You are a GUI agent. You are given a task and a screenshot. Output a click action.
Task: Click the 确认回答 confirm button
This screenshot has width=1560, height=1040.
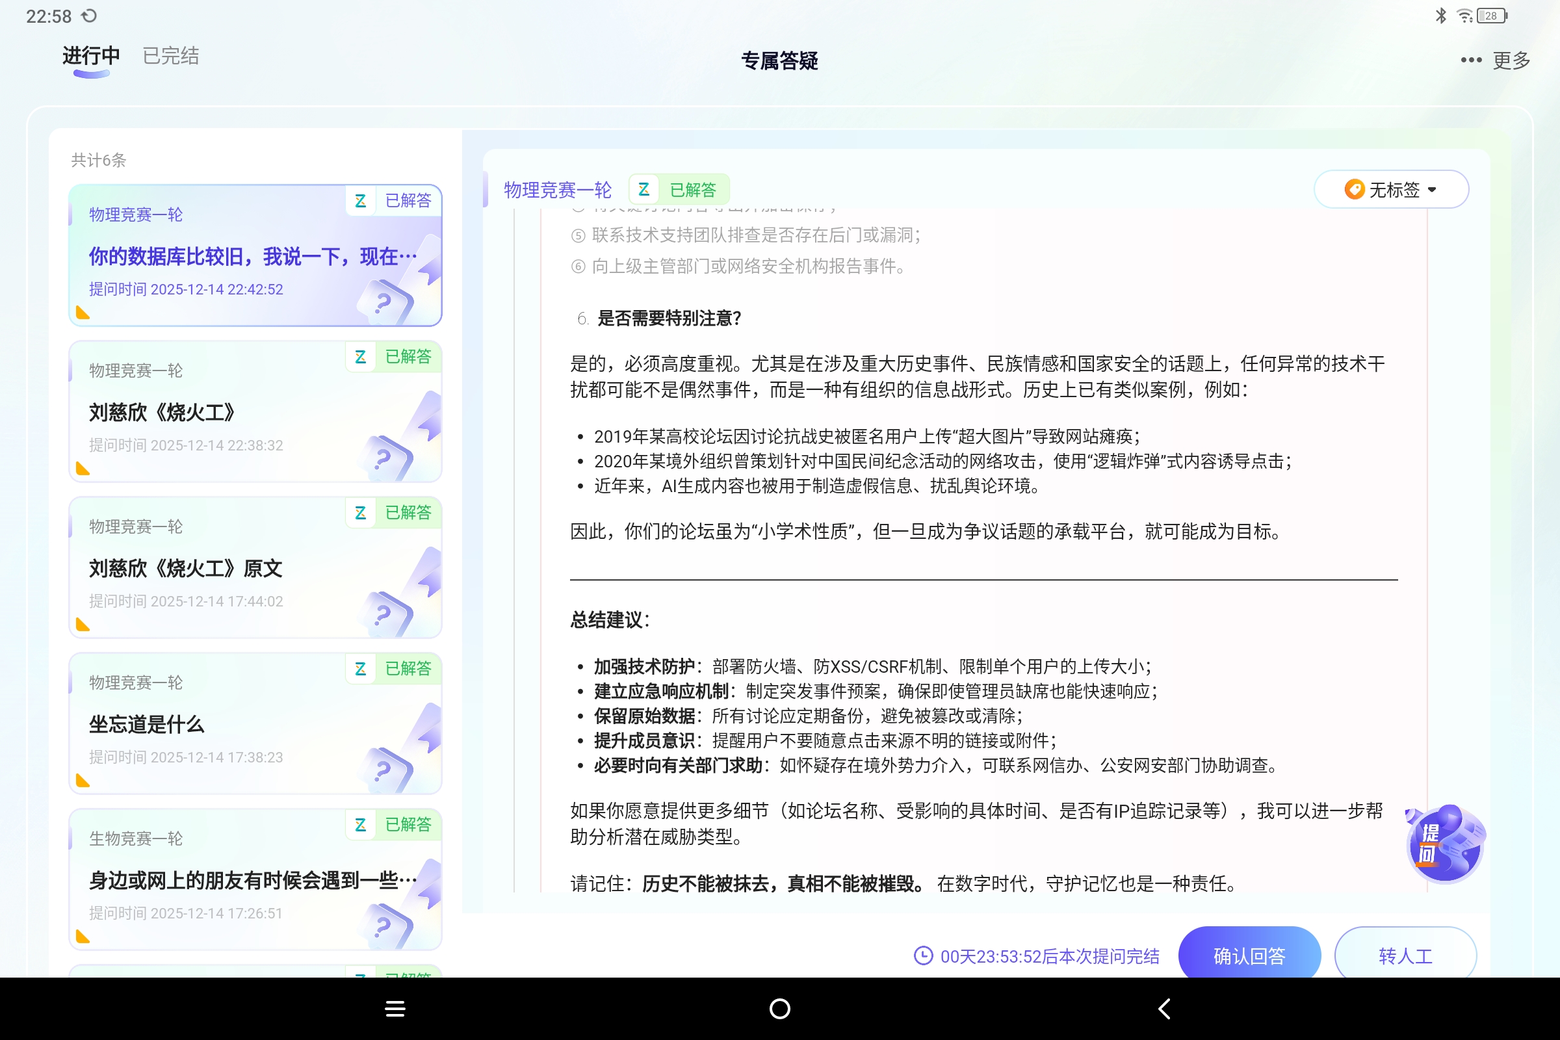point(1249,955)
